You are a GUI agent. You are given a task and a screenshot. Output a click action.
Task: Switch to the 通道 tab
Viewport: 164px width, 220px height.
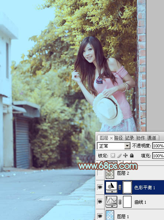tap(152, 138)
